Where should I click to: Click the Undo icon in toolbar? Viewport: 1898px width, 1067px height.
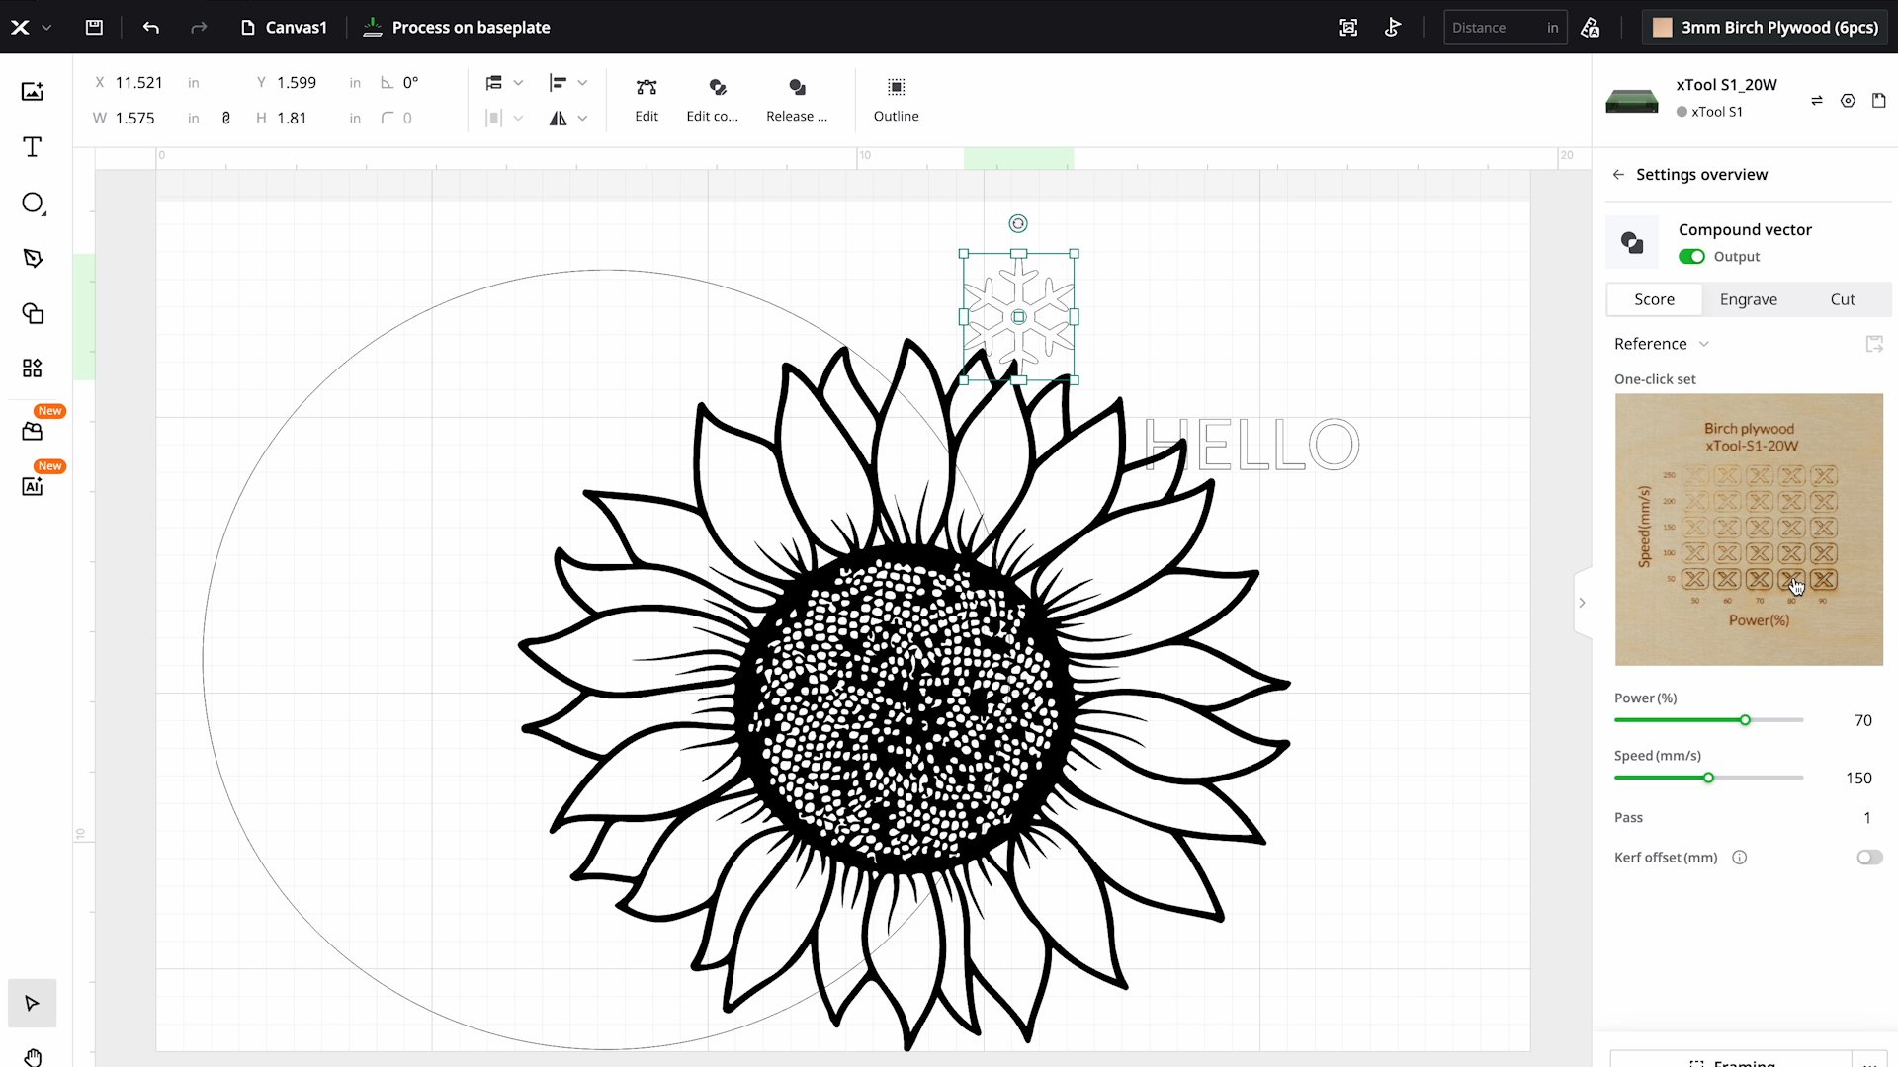(150, 28)
